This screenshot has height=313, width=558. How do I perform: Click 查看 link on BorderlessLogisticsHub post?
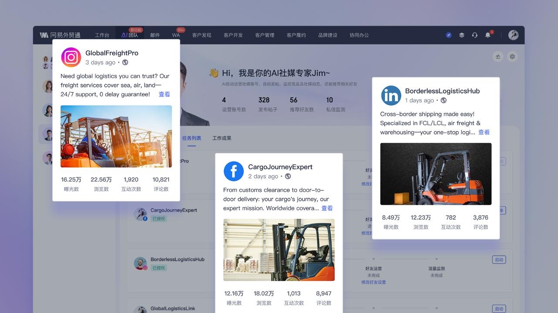(x=484, y=132)
